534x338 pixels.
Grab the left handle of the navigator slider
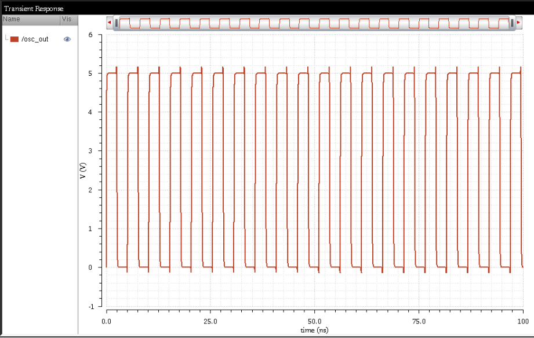click(116, 21)
